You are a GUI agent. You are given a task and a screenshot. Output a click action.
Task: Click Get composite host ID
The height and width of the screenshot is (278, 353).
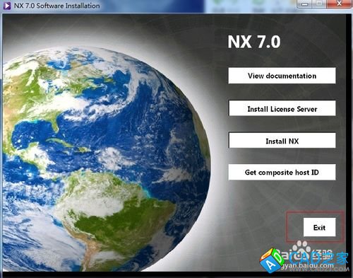coord(282,172)
